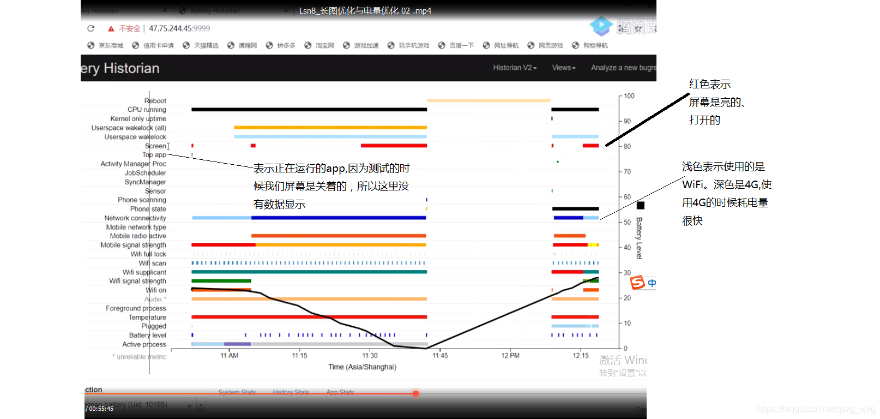880x419 pixels.
Task: Open the 网址导航 bookmark
Action: tap(501, 45)
